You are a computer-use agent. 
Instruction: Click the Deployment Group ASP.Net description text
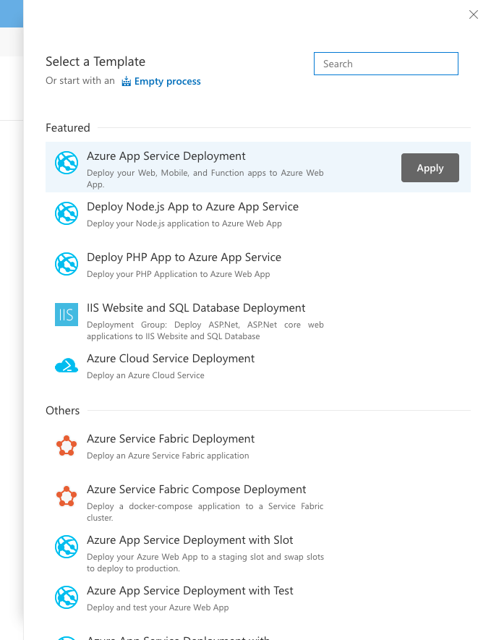tap(205, 330)
